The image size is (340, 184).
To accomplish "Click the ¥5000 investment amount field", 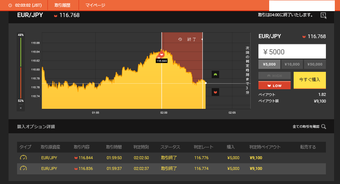I will point(292,51).
